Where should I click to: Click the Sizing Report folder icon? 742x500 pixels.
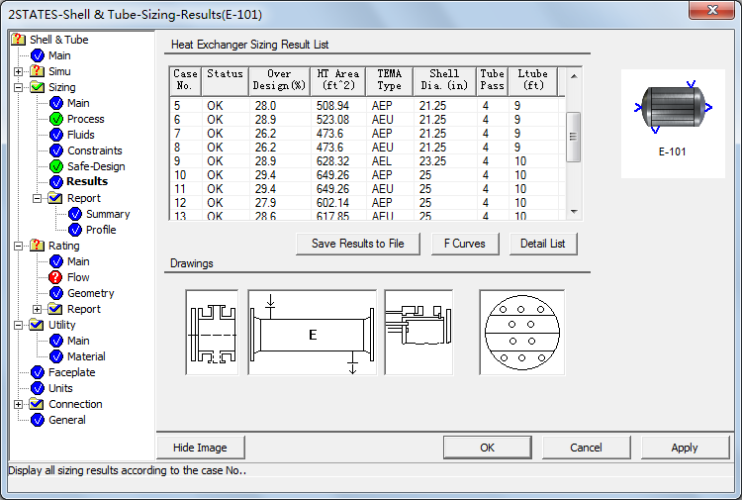(55, 198)
